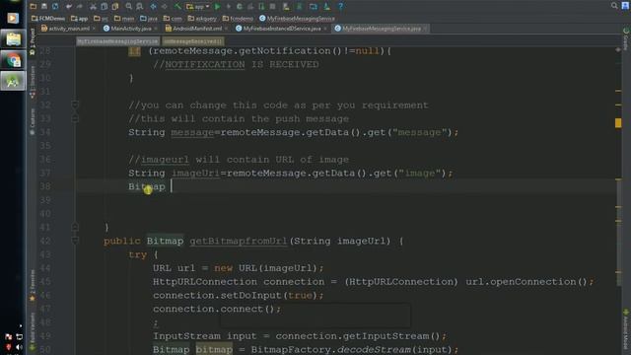631x355 pixels.
Task: Open the media player taskbar icon
Action: [x=13, y=19]
